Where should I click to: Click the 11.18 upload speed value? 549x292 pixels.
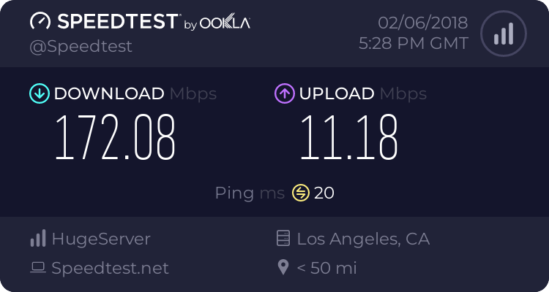348,138
